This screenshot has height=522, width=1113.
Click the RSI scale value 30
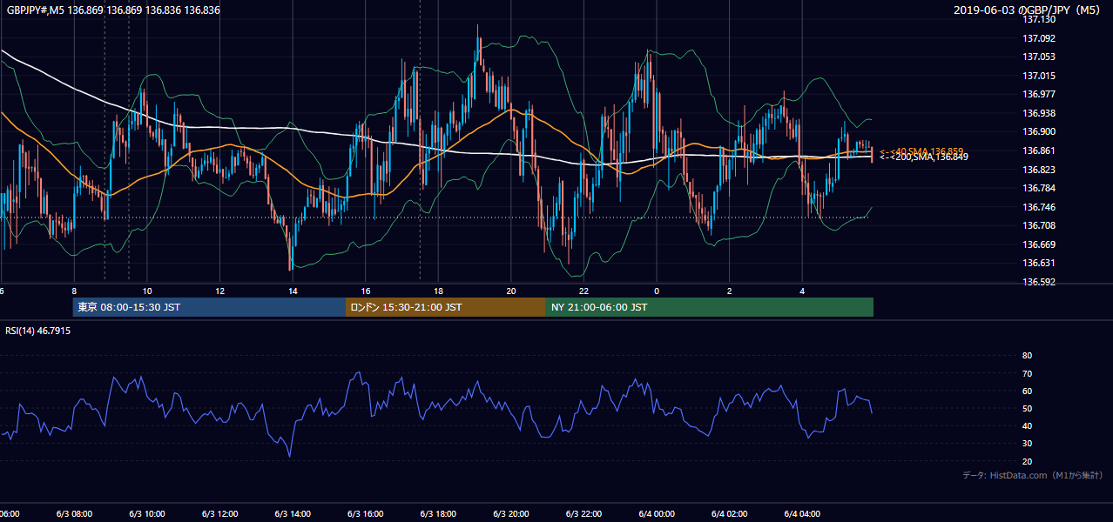click(1027, 443)
